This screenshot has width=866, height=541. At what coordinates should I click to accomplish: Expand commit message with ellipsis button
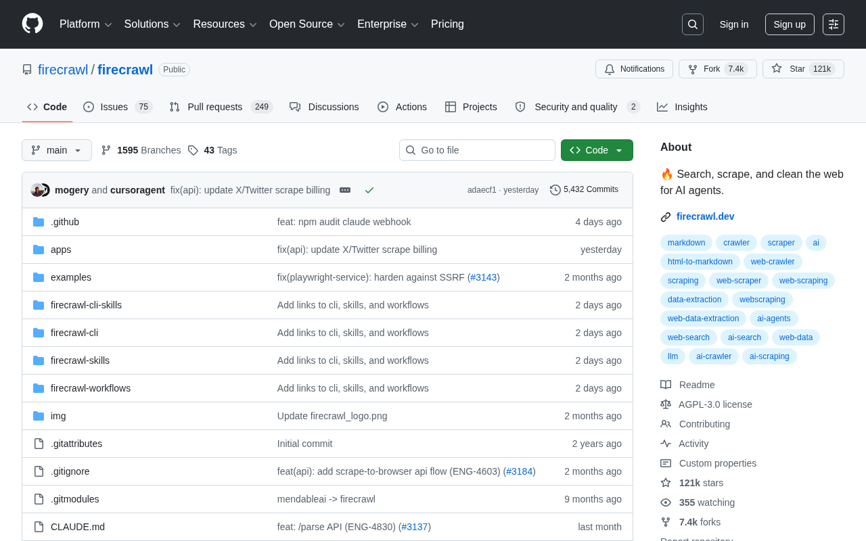tap(345, 190)
